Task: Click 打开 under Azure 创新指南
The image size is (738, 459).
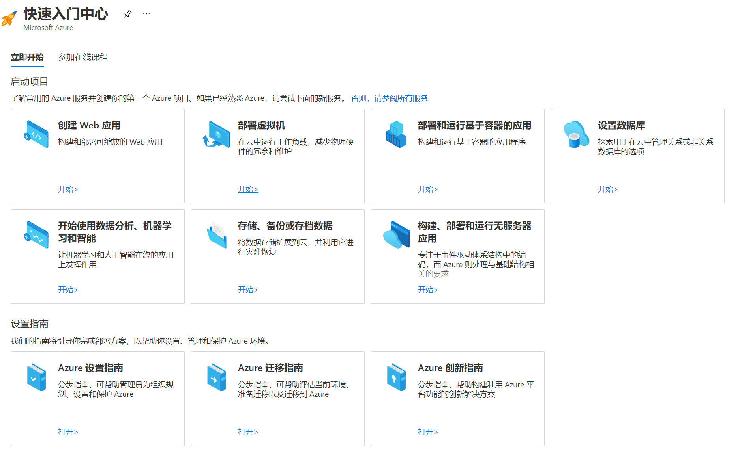Action: click(x=427, y=432)
